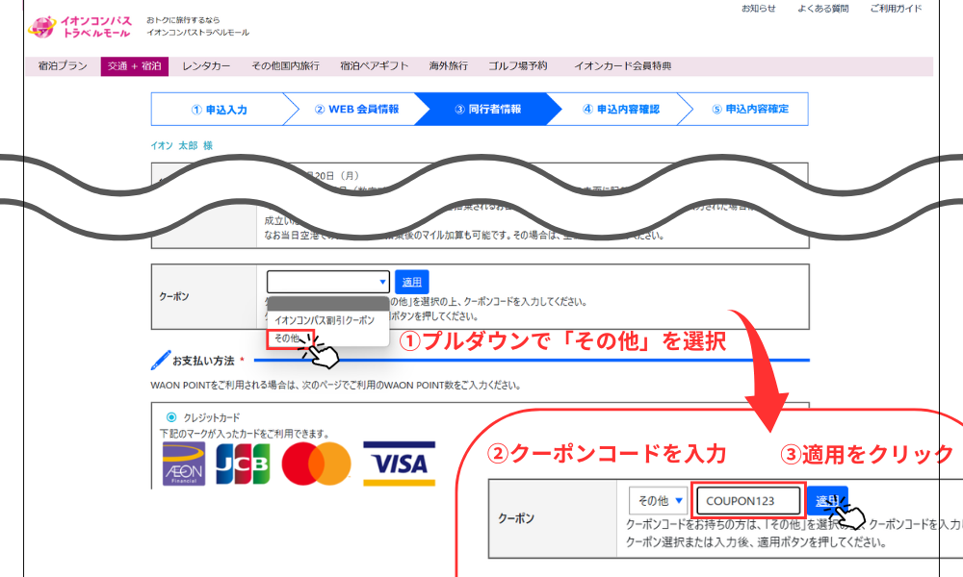Click the イオン 太郎 様 name text
Screen dimensions: 963x577
point(181,145)
